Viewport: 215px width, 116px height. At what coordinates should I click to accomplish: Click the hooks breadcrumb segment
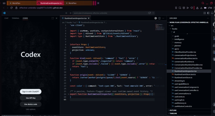69,22
